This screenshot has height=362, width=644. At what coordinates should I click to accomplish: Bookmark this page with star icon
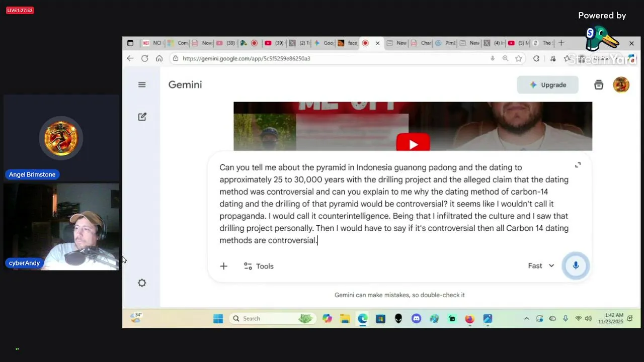518,58
